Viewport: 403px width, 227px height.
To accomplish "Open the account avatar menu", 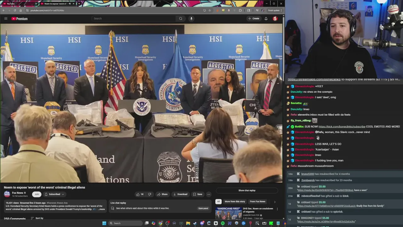I will [275, 19].
